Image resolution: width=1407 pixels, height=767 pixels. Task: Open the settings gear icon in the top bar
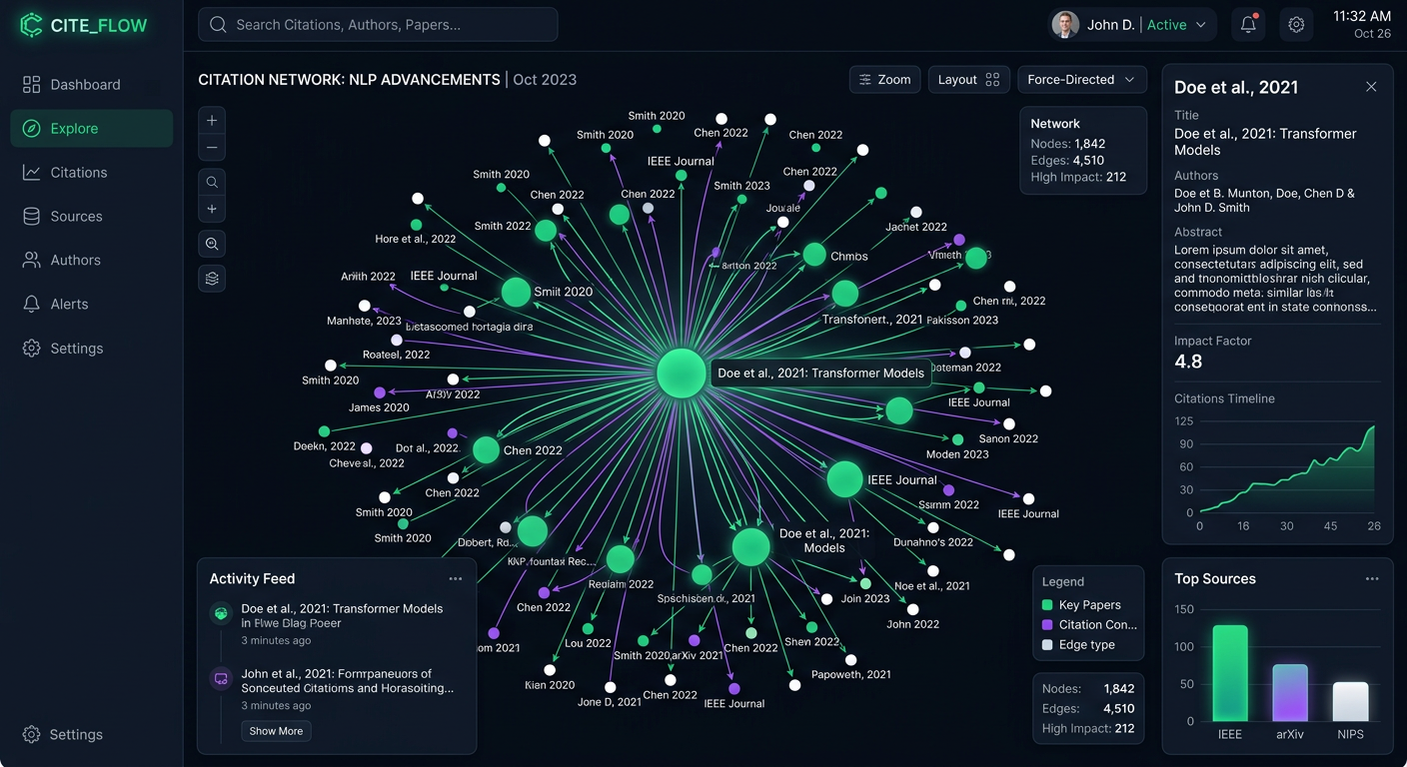coord(1296,24)
